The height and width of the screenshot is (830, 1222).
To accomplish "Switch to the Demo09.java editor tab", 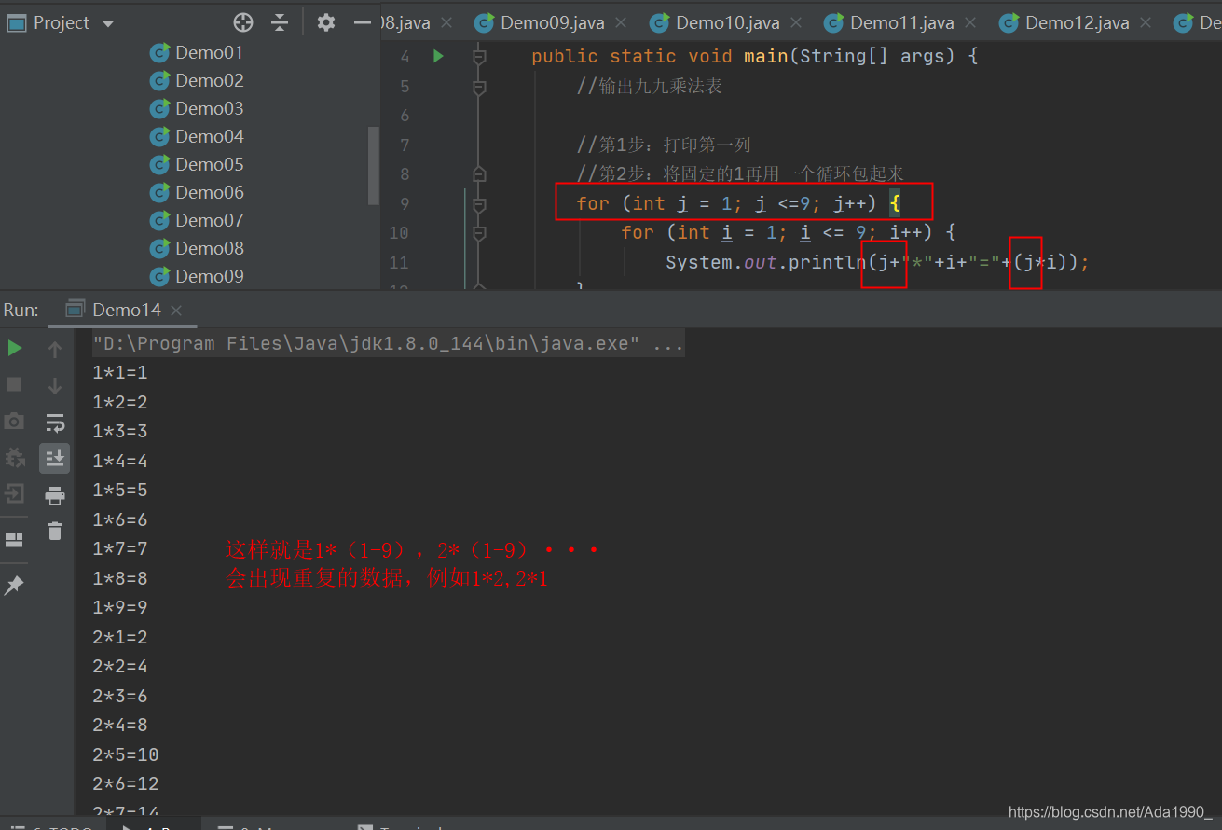I will tap(552, 22).
